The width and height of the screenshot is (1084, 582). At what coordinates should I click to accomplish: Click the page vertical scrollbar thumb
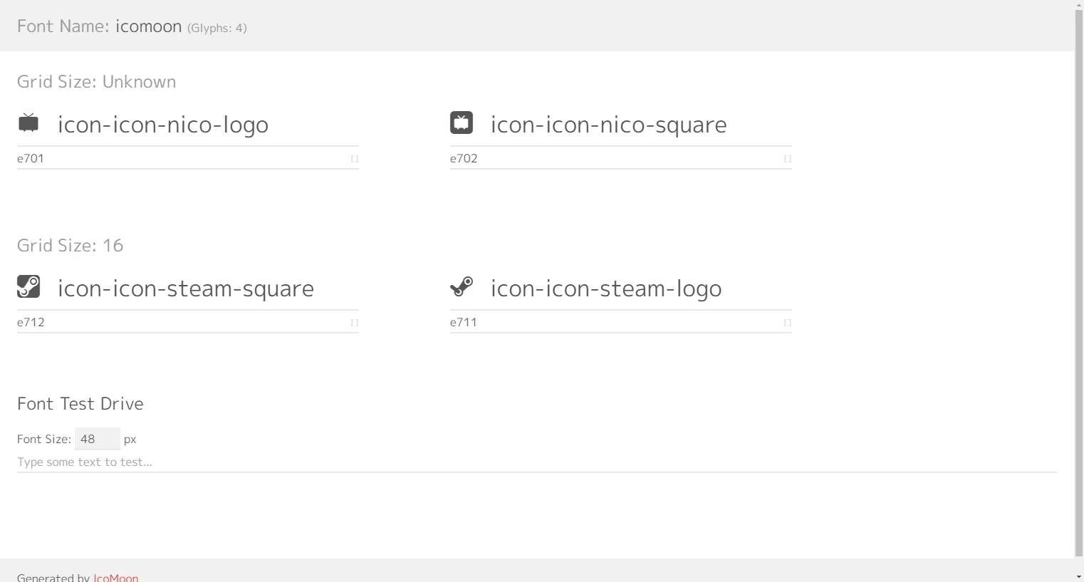[x=1079, y=283]
